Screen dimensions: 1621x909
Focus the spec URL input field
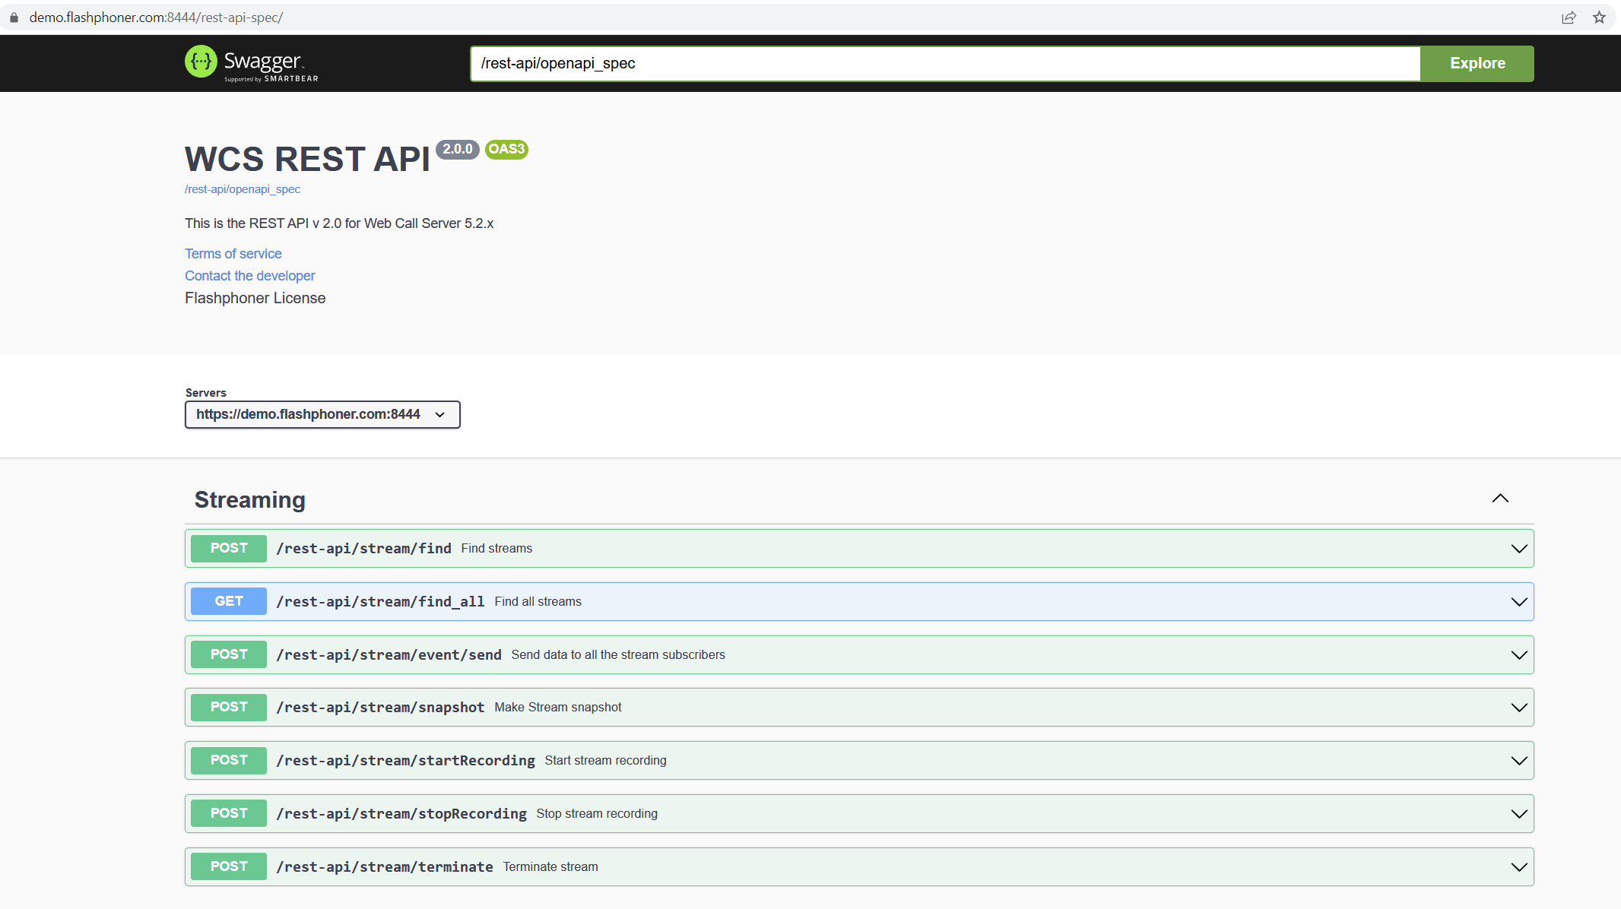tap(945, 64)
